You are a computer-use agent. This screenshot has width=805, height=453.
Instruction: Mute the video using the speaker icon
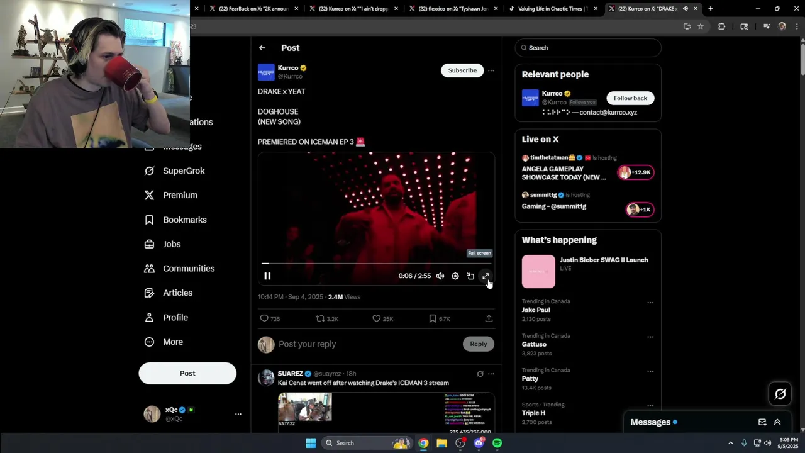point(440,276)
